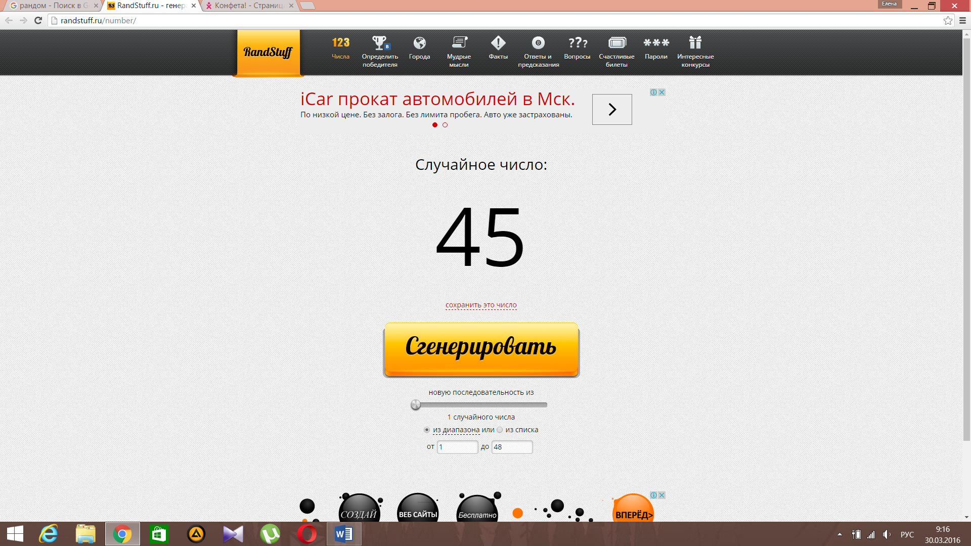Switch to the 'Конфета!' browser tab

point(248,6)
